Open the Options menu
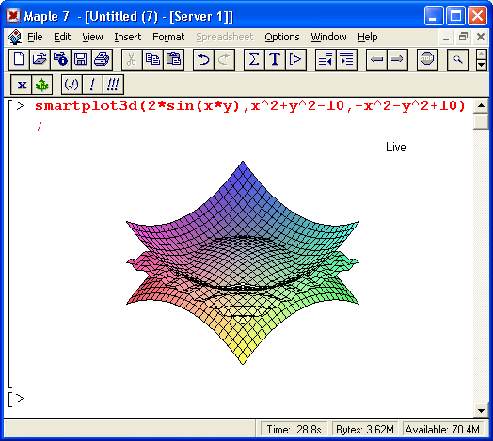Viewport: 493px width, 441px height. pyautogui.click(x=281, y=37)
